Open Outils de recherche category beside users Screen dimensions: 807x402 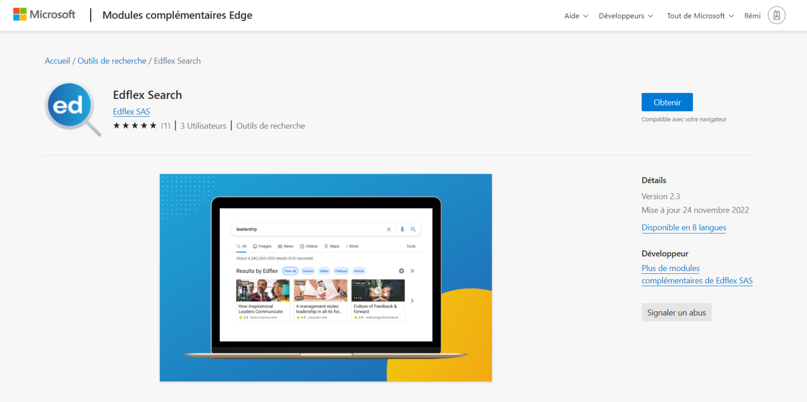(271, 126)
